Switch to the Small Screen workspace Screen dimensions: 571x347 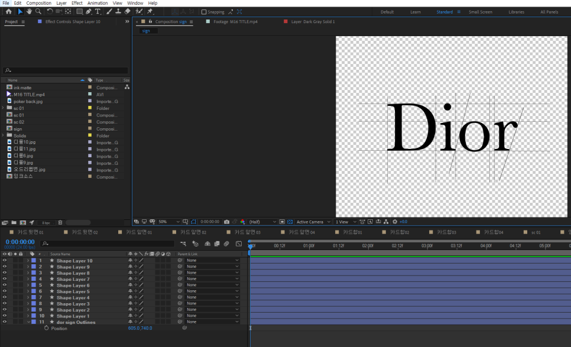coord(481,12)
